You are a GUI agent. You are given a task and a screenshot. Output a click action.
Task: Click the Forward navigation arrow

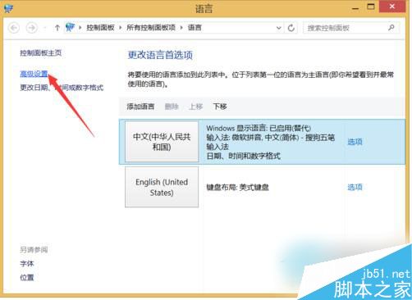(32, 28)
